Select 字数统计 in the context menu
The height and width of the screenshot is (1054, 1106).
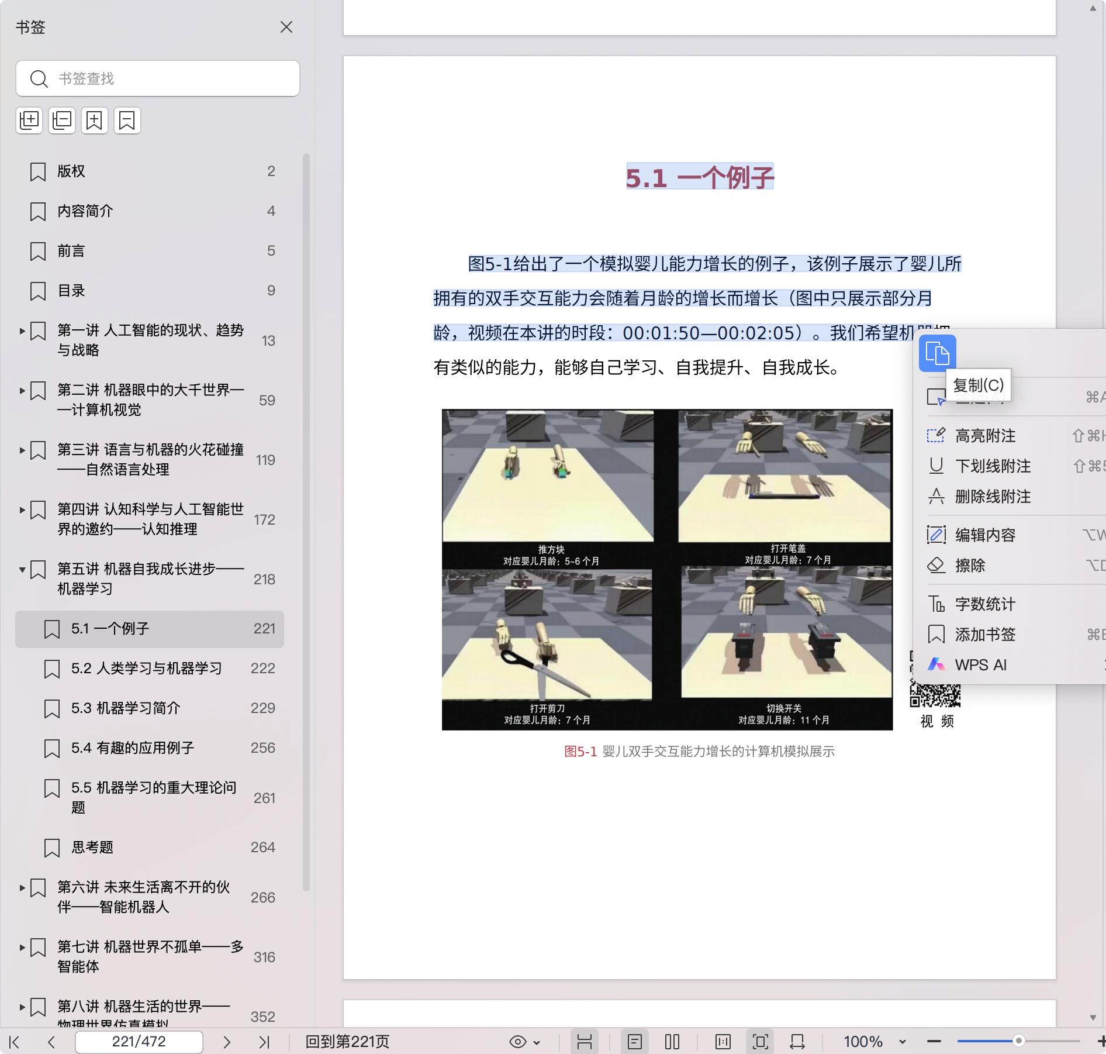(985, 604)
